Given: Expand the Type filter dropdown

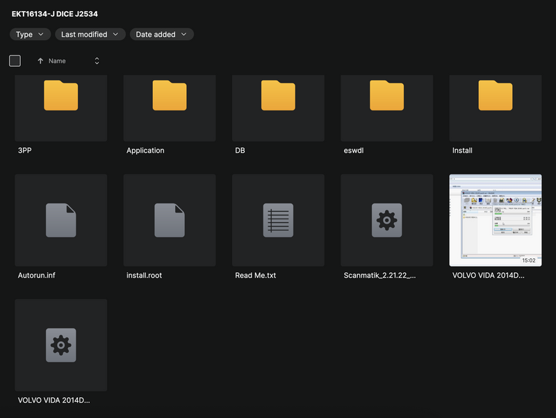Looking at the screenshot, I should click(x=30, y=34).
